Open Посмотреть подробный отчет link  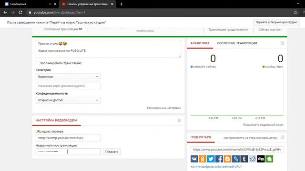263,124
